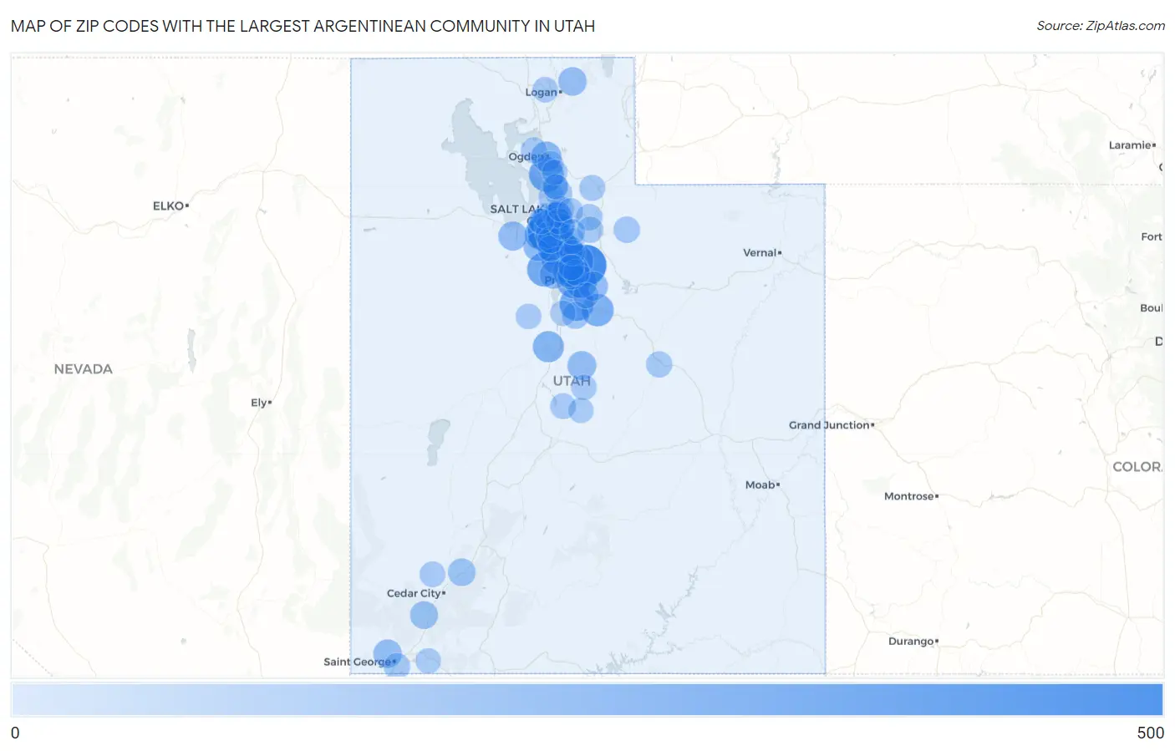Click the Moab city label
The image size is (1175, 751).
(760, 485)
